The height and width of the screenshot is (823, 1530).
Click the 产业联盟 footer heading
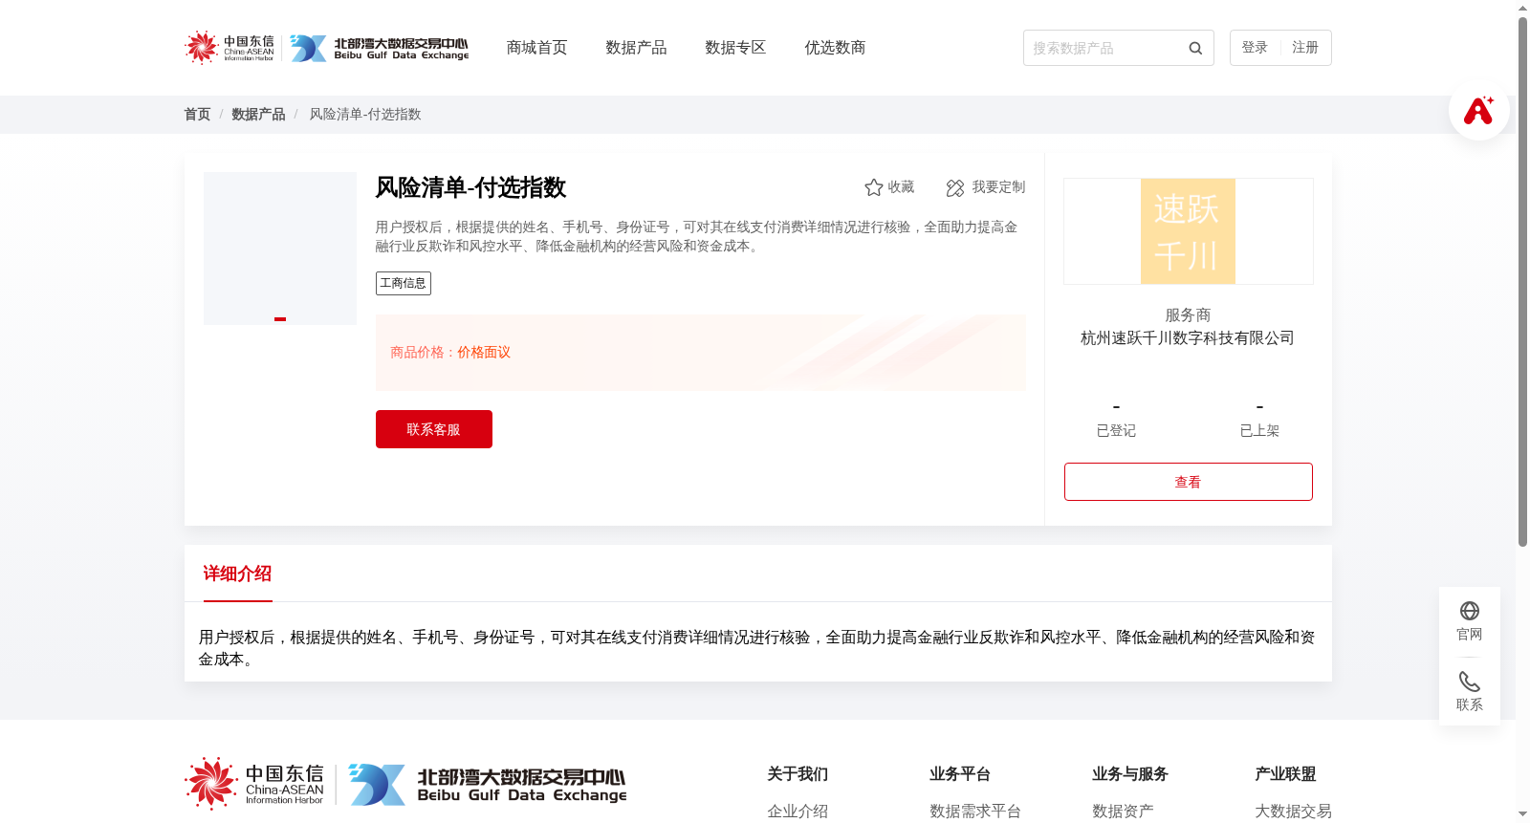(x=1285, y=774)
